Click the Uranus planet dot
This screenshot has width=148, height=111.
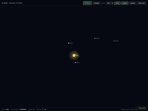click(x=95, y=38)
